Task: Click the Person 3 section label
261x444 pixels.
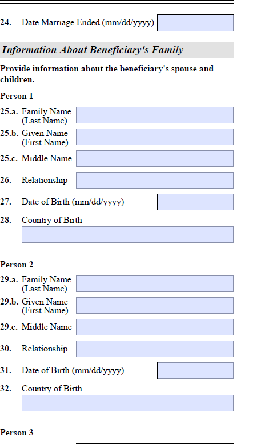Action: pyautogui.click(x=17, y=433)
